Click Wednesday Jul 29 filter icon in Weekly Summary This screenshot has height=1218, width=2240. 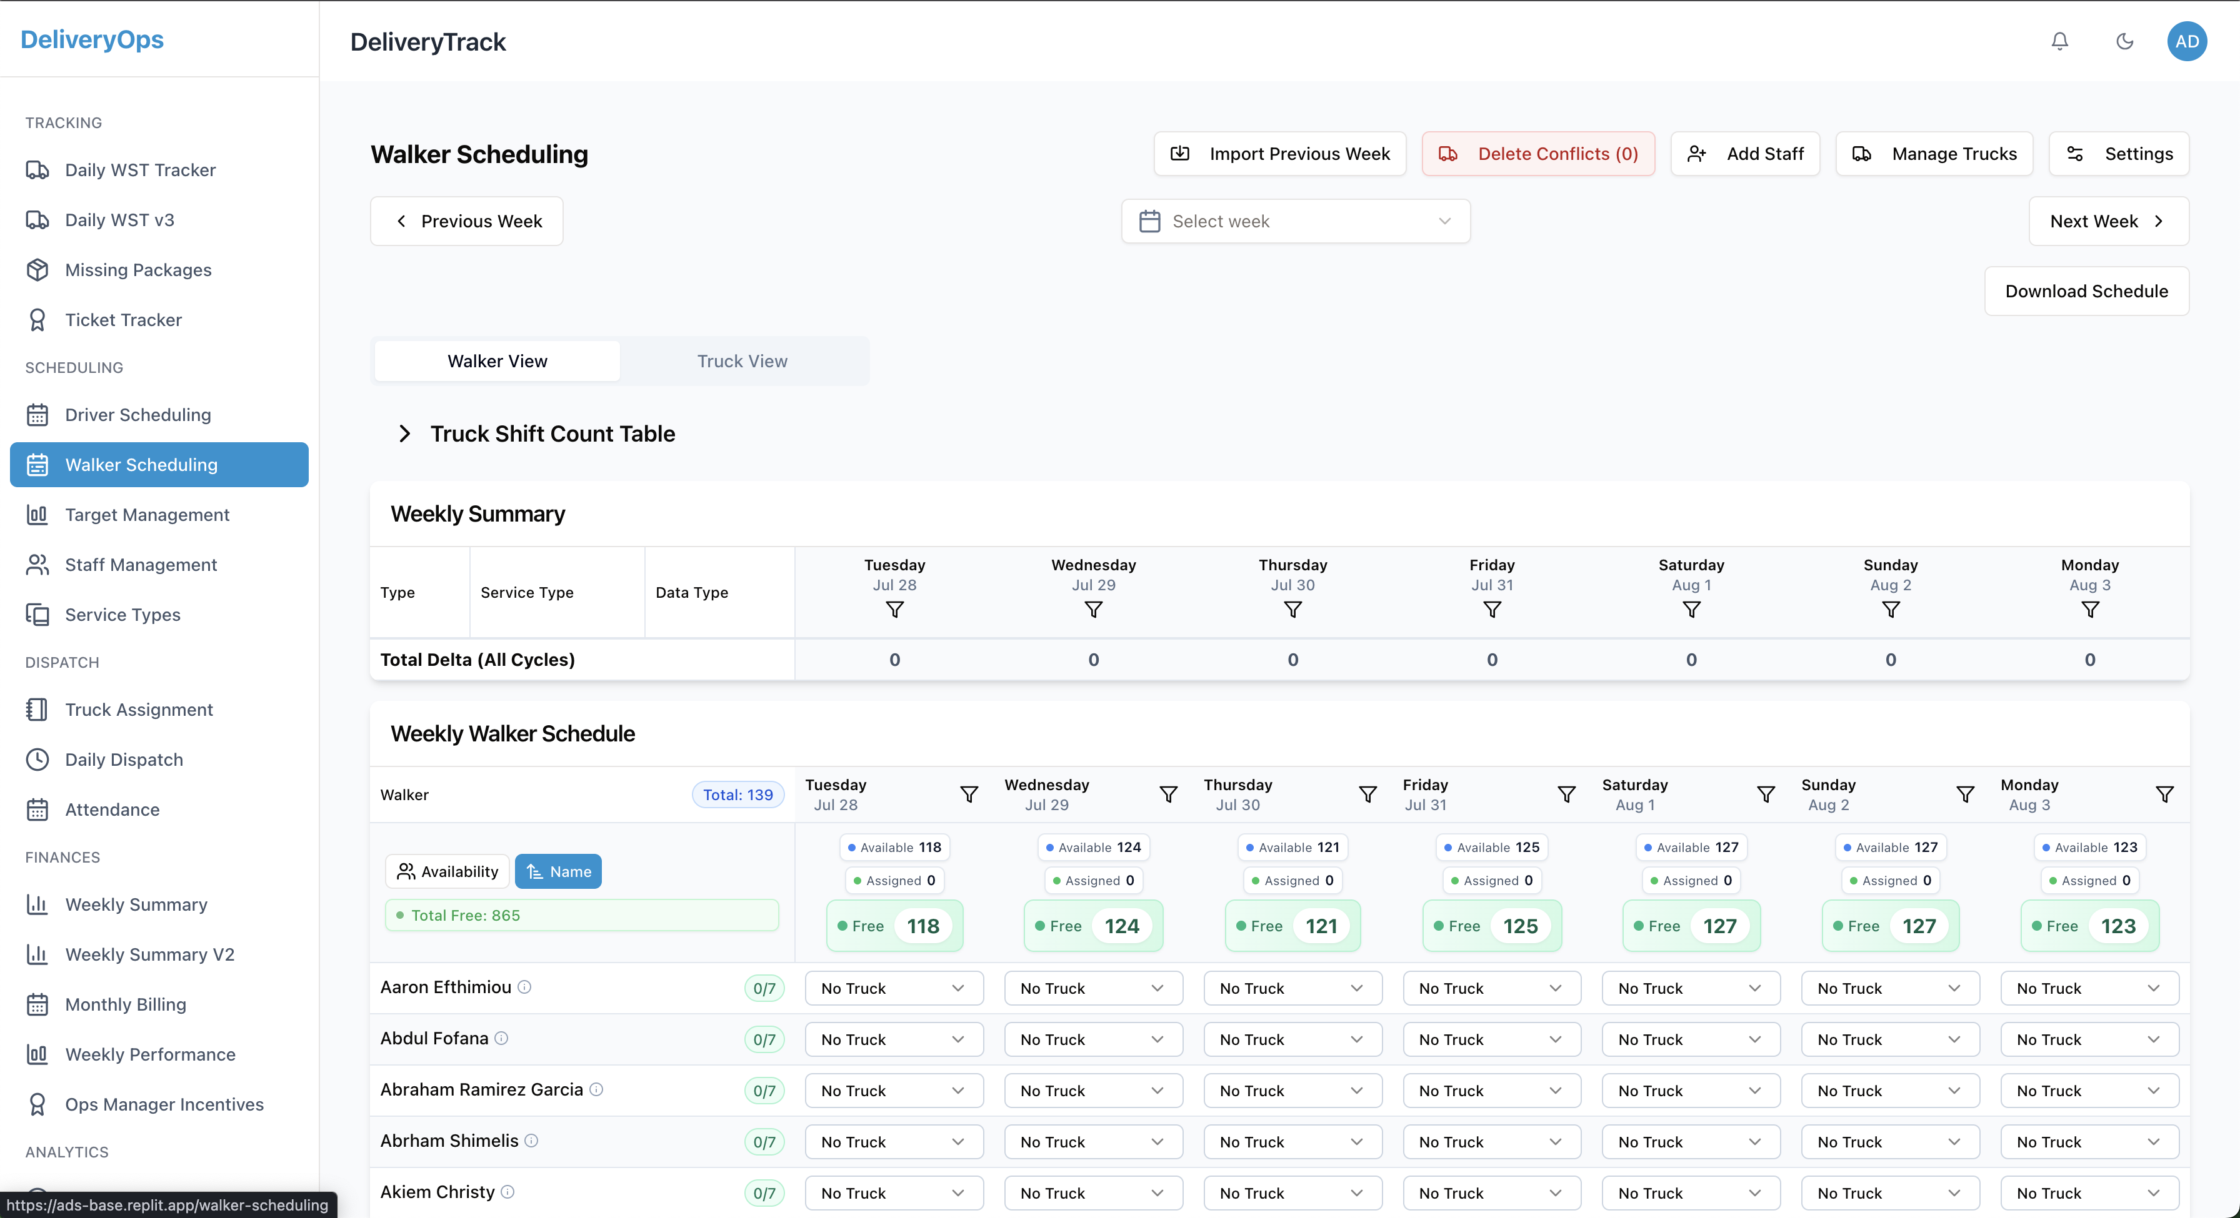(x=1093, y=610)
